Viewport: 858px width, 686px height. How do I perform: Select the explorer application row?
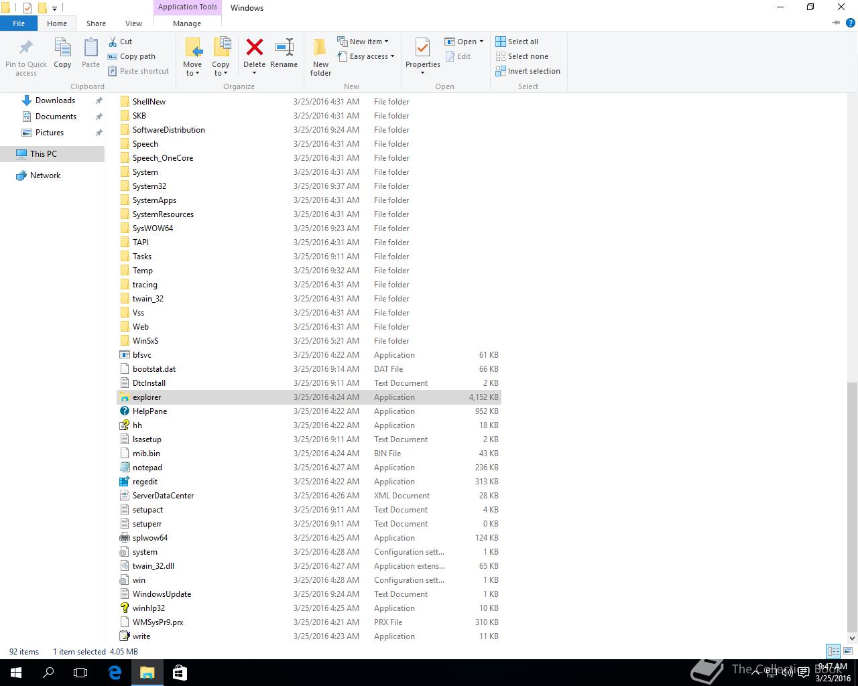[309, 397]
